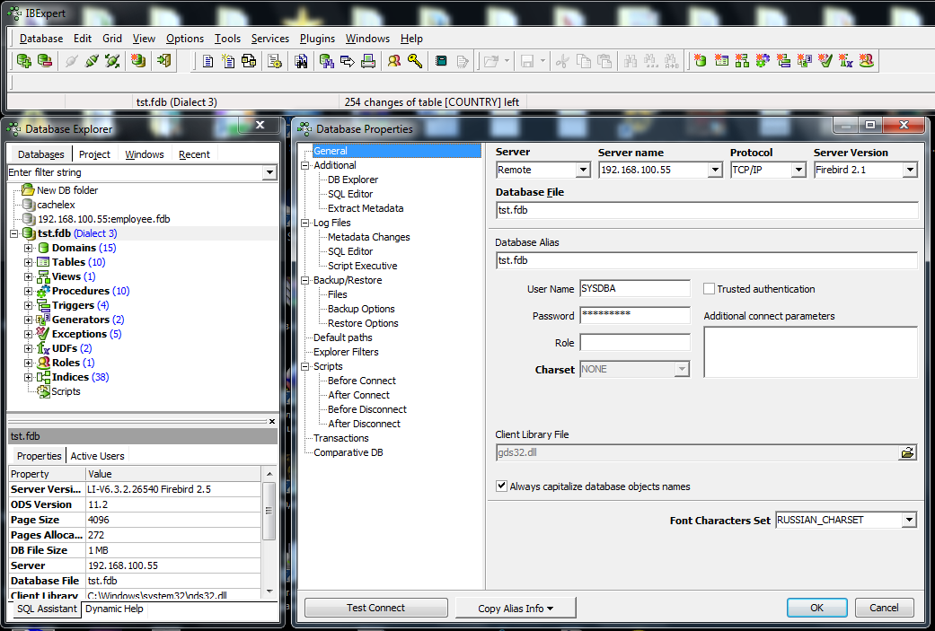Click the New Table toolbar icon
This screenshot has height=631, width=935.
pos(721,61)
